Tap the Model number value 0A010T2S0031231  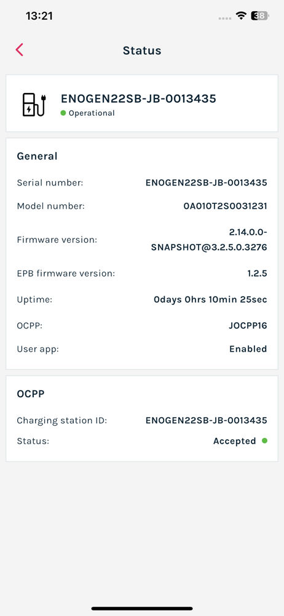[225, 206]
